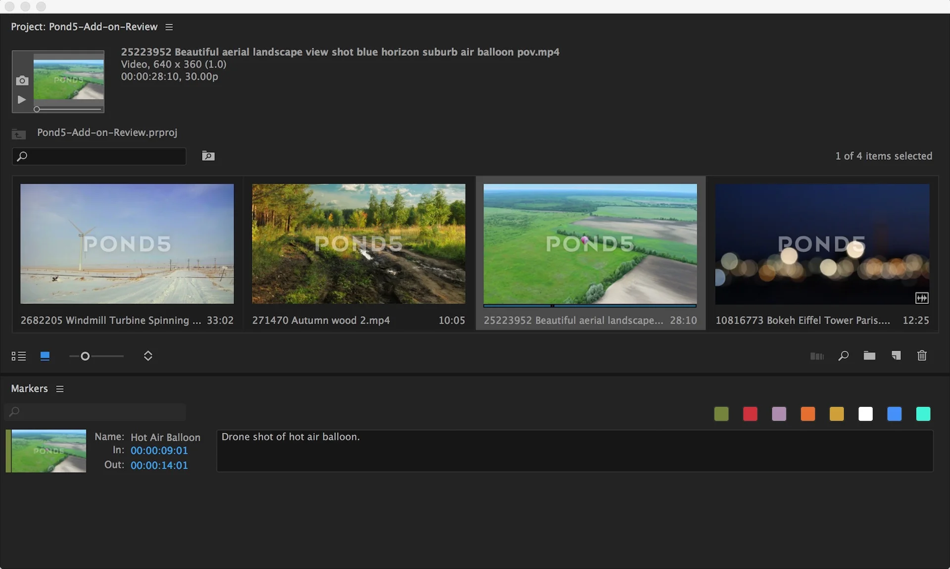Click the thumbnail zoom slider handle
Screen dimensions: 950x569
[85, 356]
